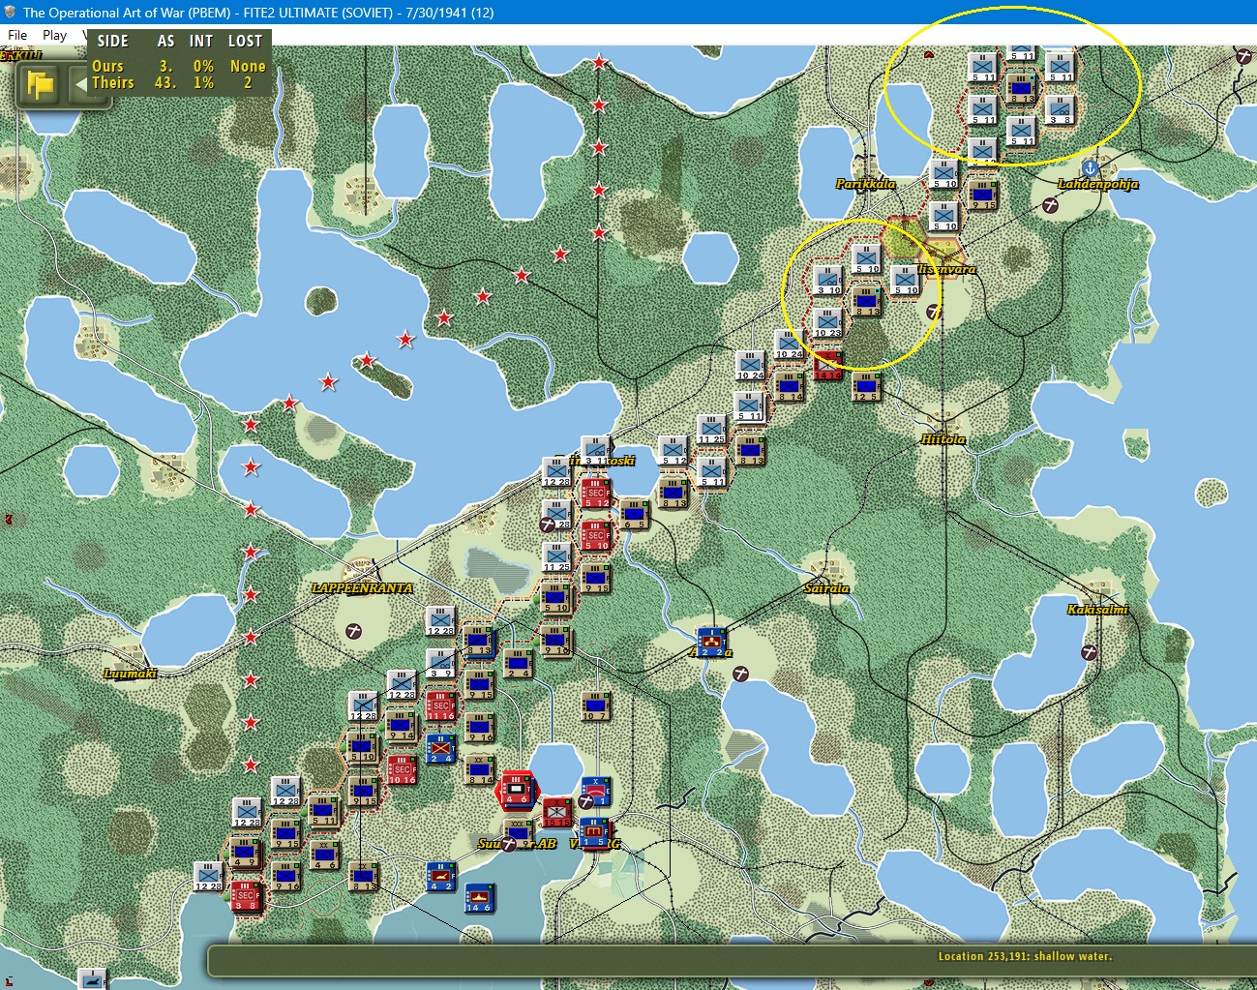This screenshot has height=990, width=1257.
Task: Open the File menu
Action: pyautogui.click(x=17, y=35)
